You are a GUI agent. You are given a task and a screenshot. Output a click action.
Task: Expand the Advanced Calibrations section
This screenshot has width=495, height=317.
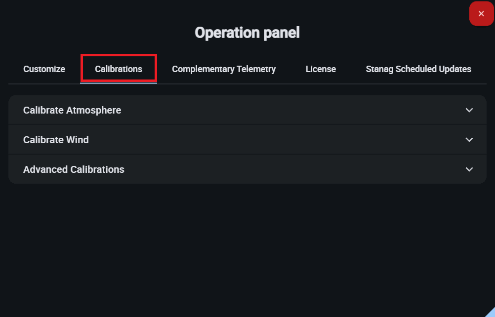[x=247, y=169]
